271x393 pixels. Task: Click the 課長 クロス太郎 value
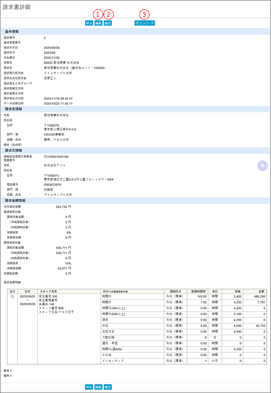click(x=56, y=140)
